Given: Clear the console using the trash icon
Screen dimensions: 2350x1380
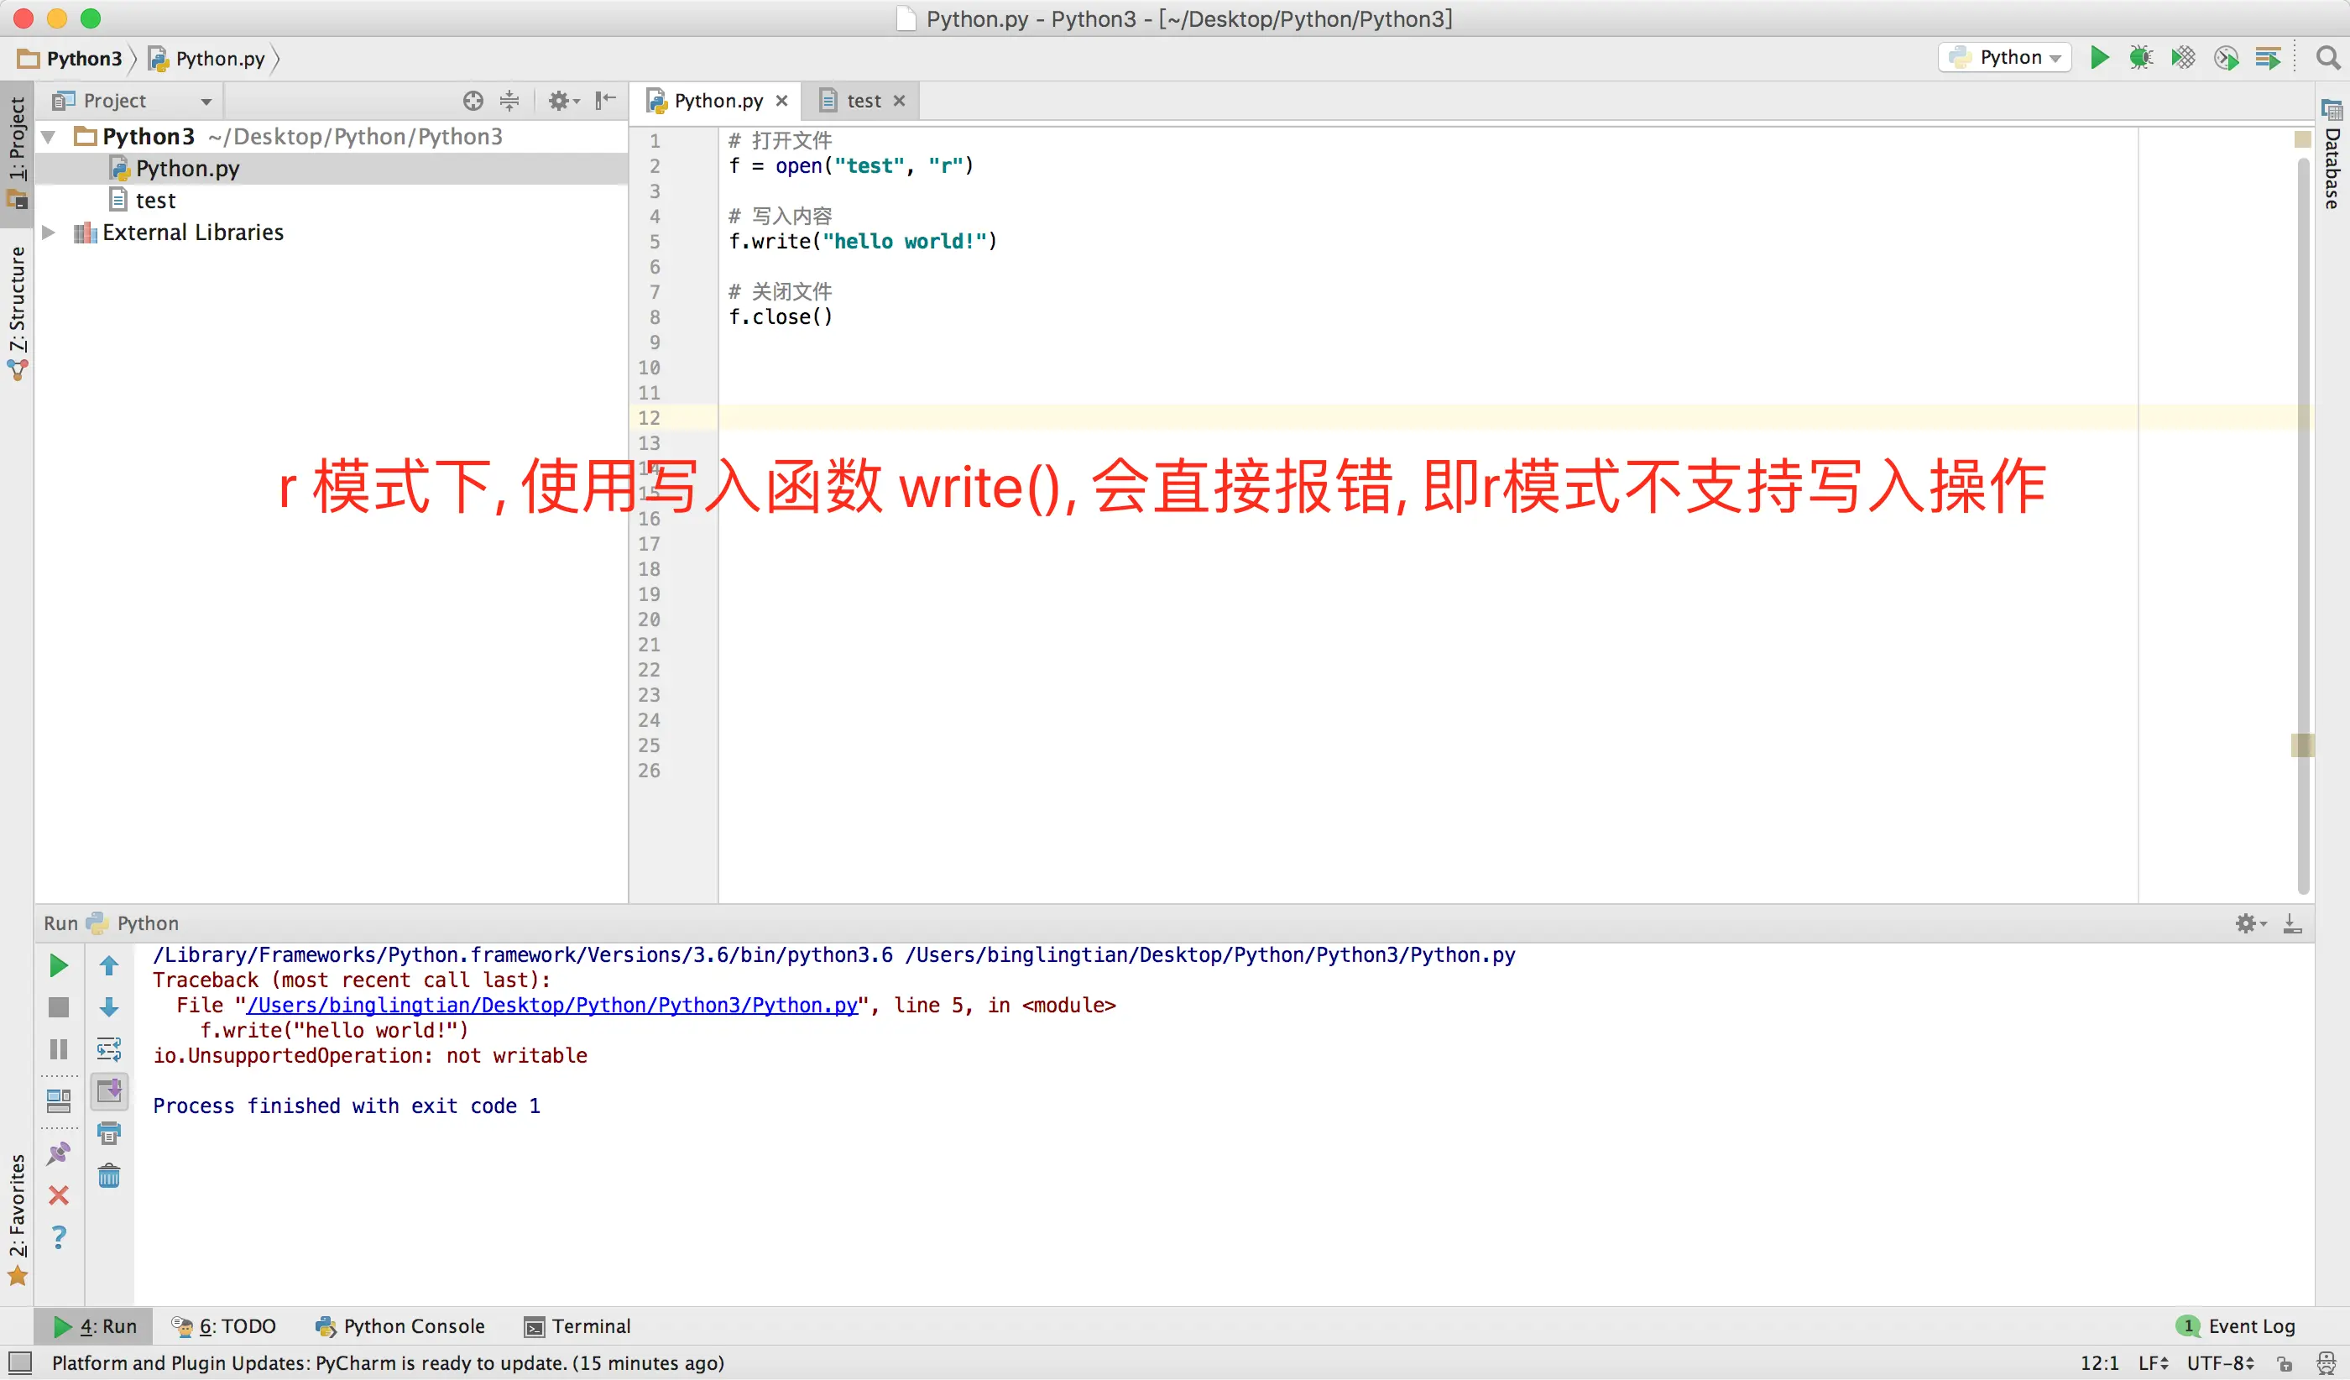Looking at the screenshot, I should pyautogui.click(x=109, y=1176).
